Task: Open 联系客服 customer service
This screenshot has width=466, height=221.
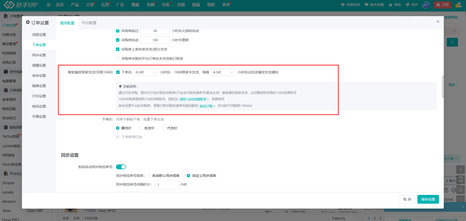Action: click(374, 5)
